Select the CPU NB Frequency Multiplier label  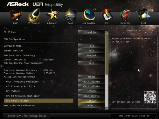click(x=23, y=96)
